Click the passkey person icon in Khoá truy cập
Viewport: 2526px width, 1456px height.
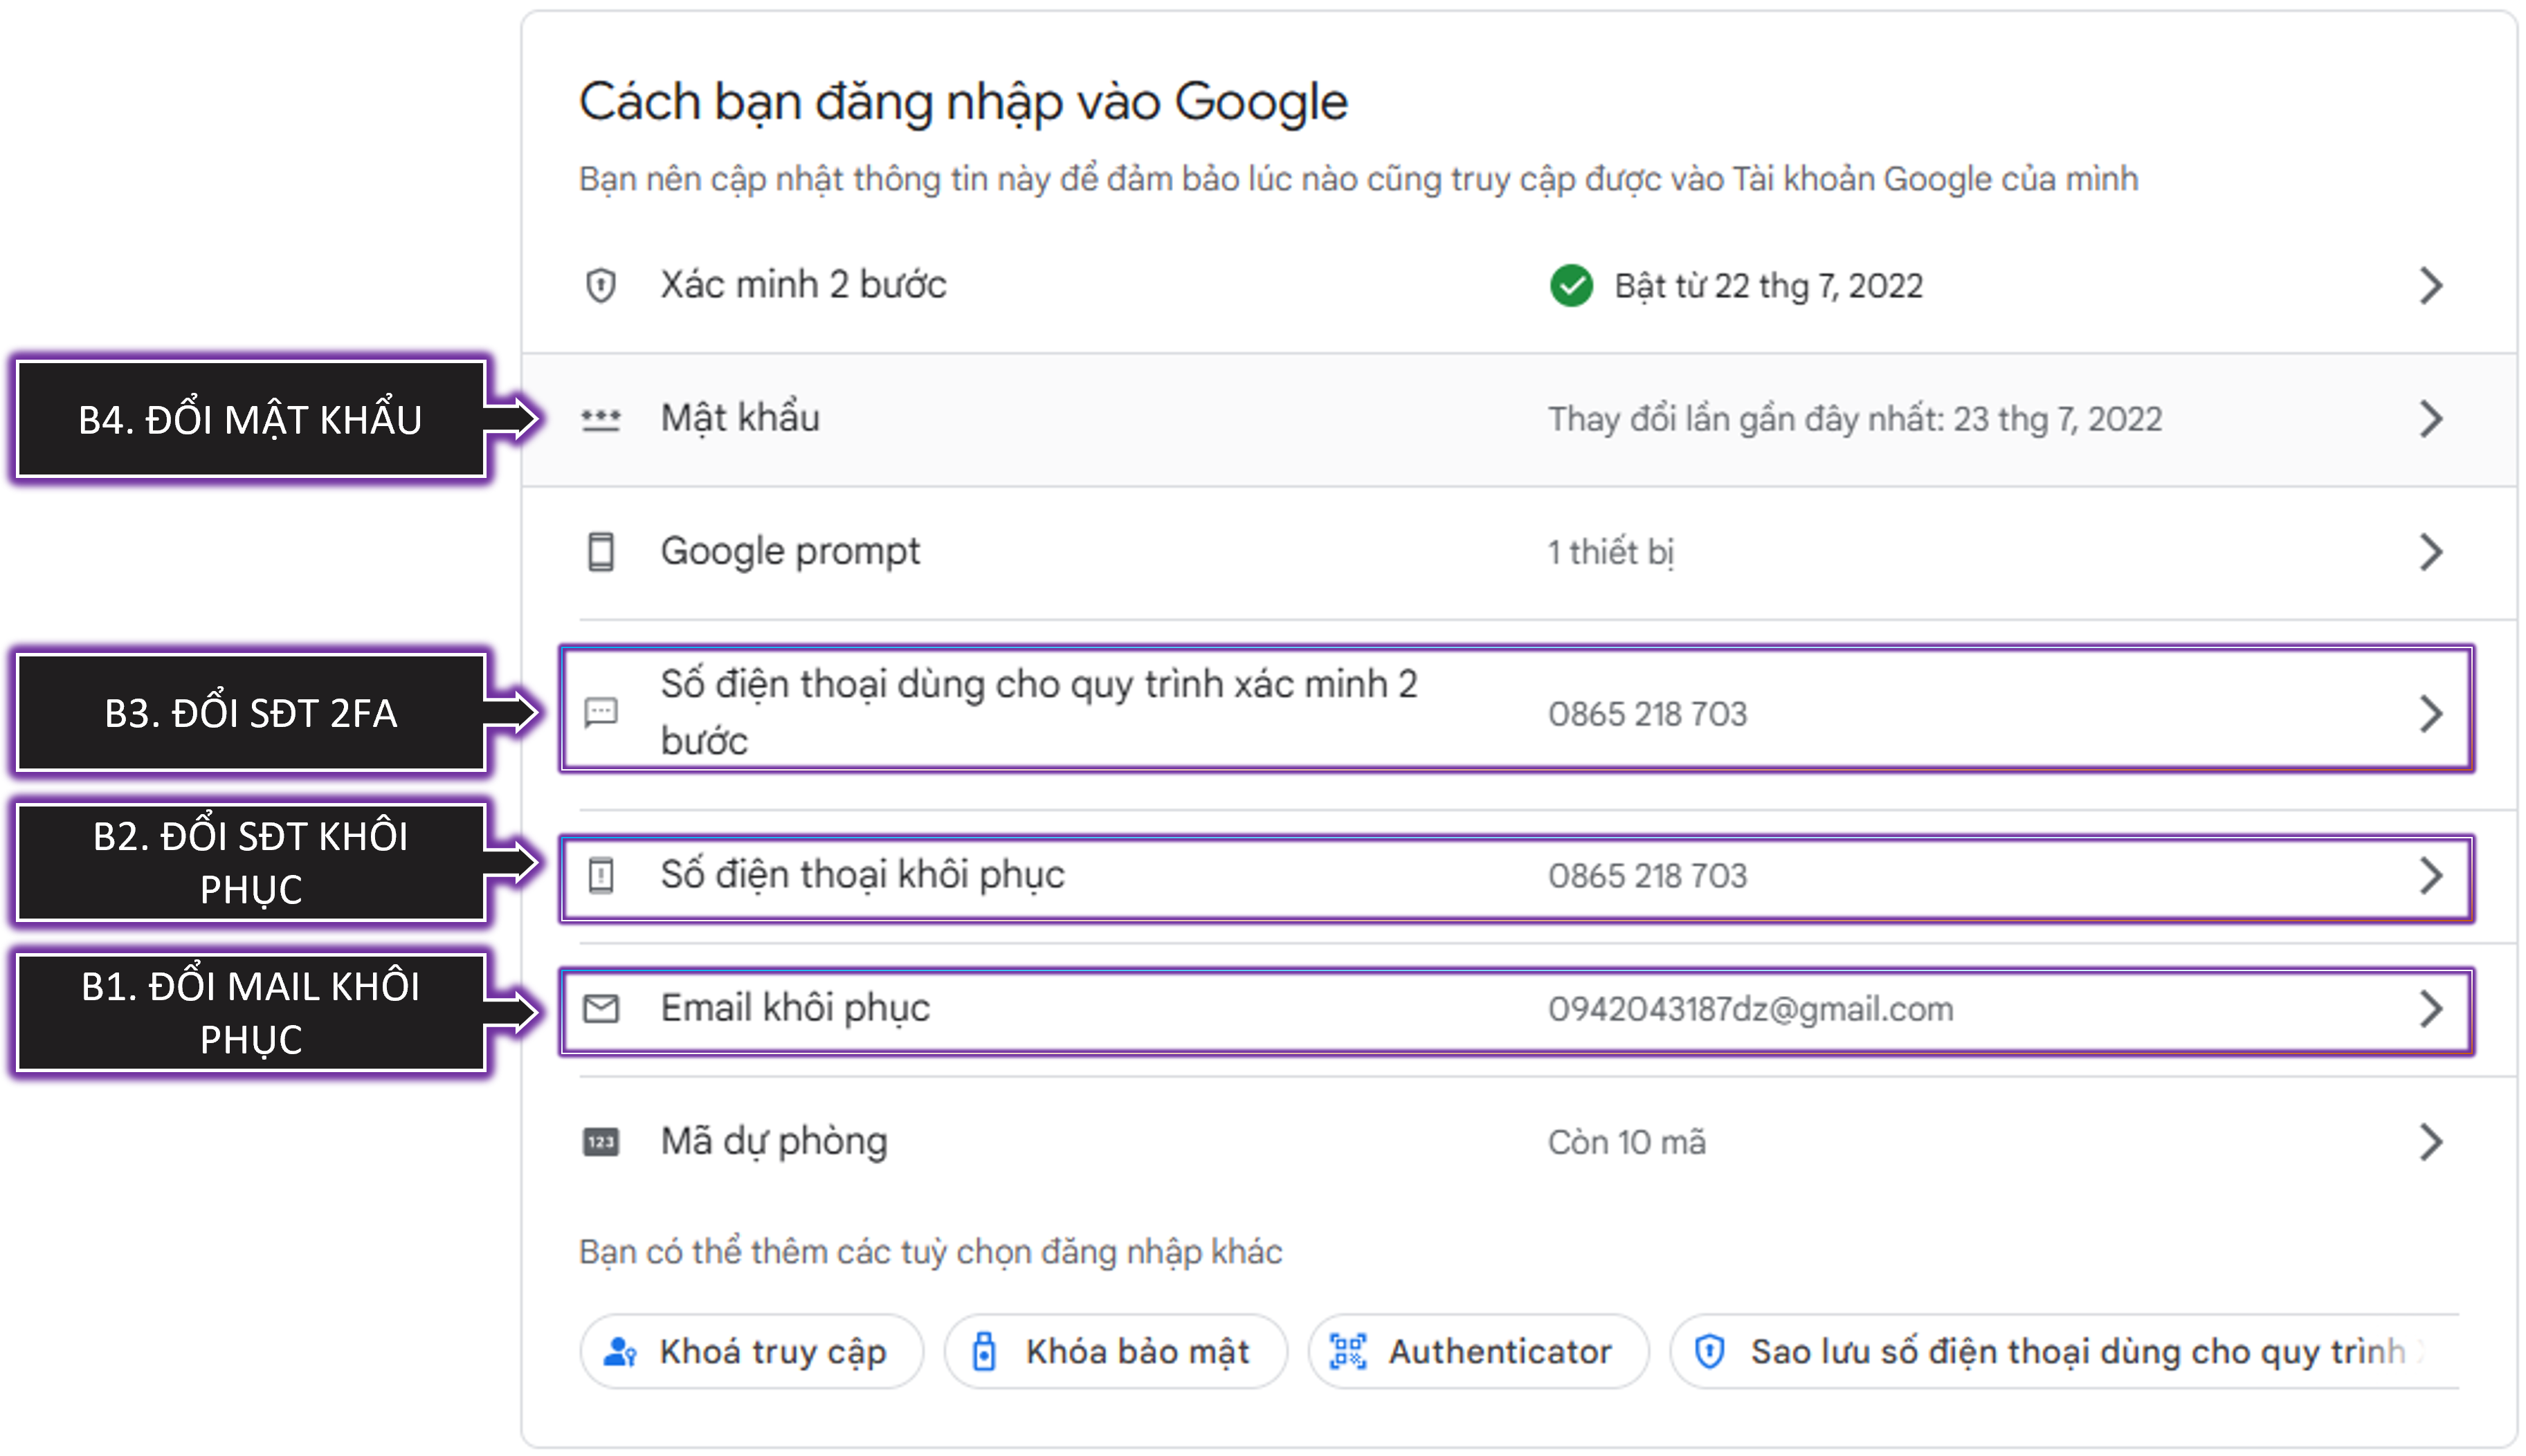coord(620,1352)
